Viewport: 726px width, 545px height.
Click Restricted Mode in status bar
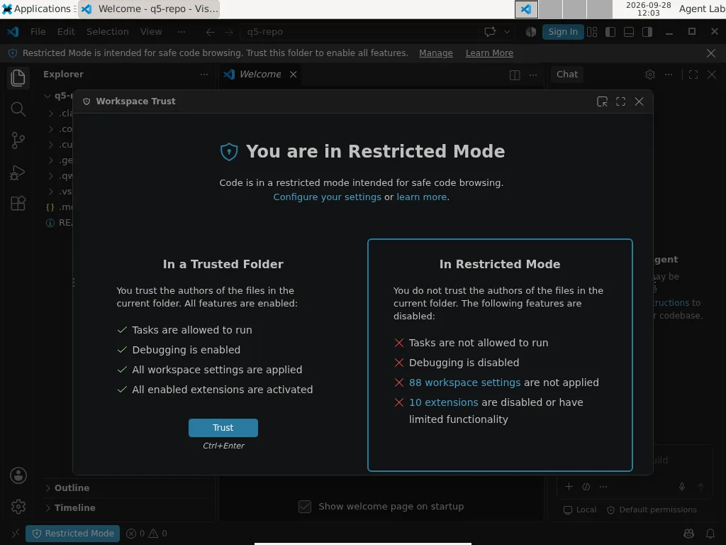pos(73,534)
